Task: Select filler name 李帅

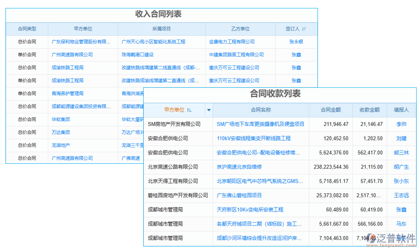Action: pos(401,124)
